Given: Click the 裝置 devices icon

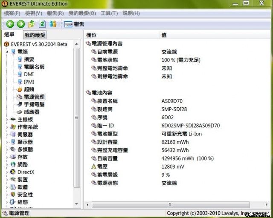Looking at the screenshot, I should 13,179.
